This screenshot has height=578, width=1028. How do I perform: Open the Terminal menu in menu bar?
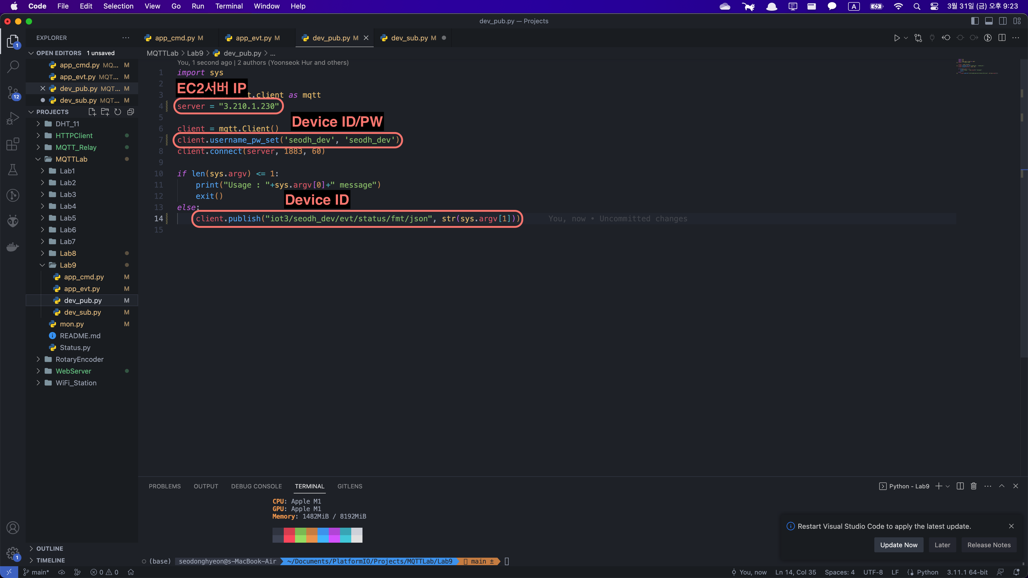(229, 6)
